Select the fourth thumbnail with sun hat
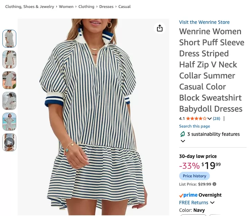The height and width of the screenshot is (216, 250). point(9,101)
